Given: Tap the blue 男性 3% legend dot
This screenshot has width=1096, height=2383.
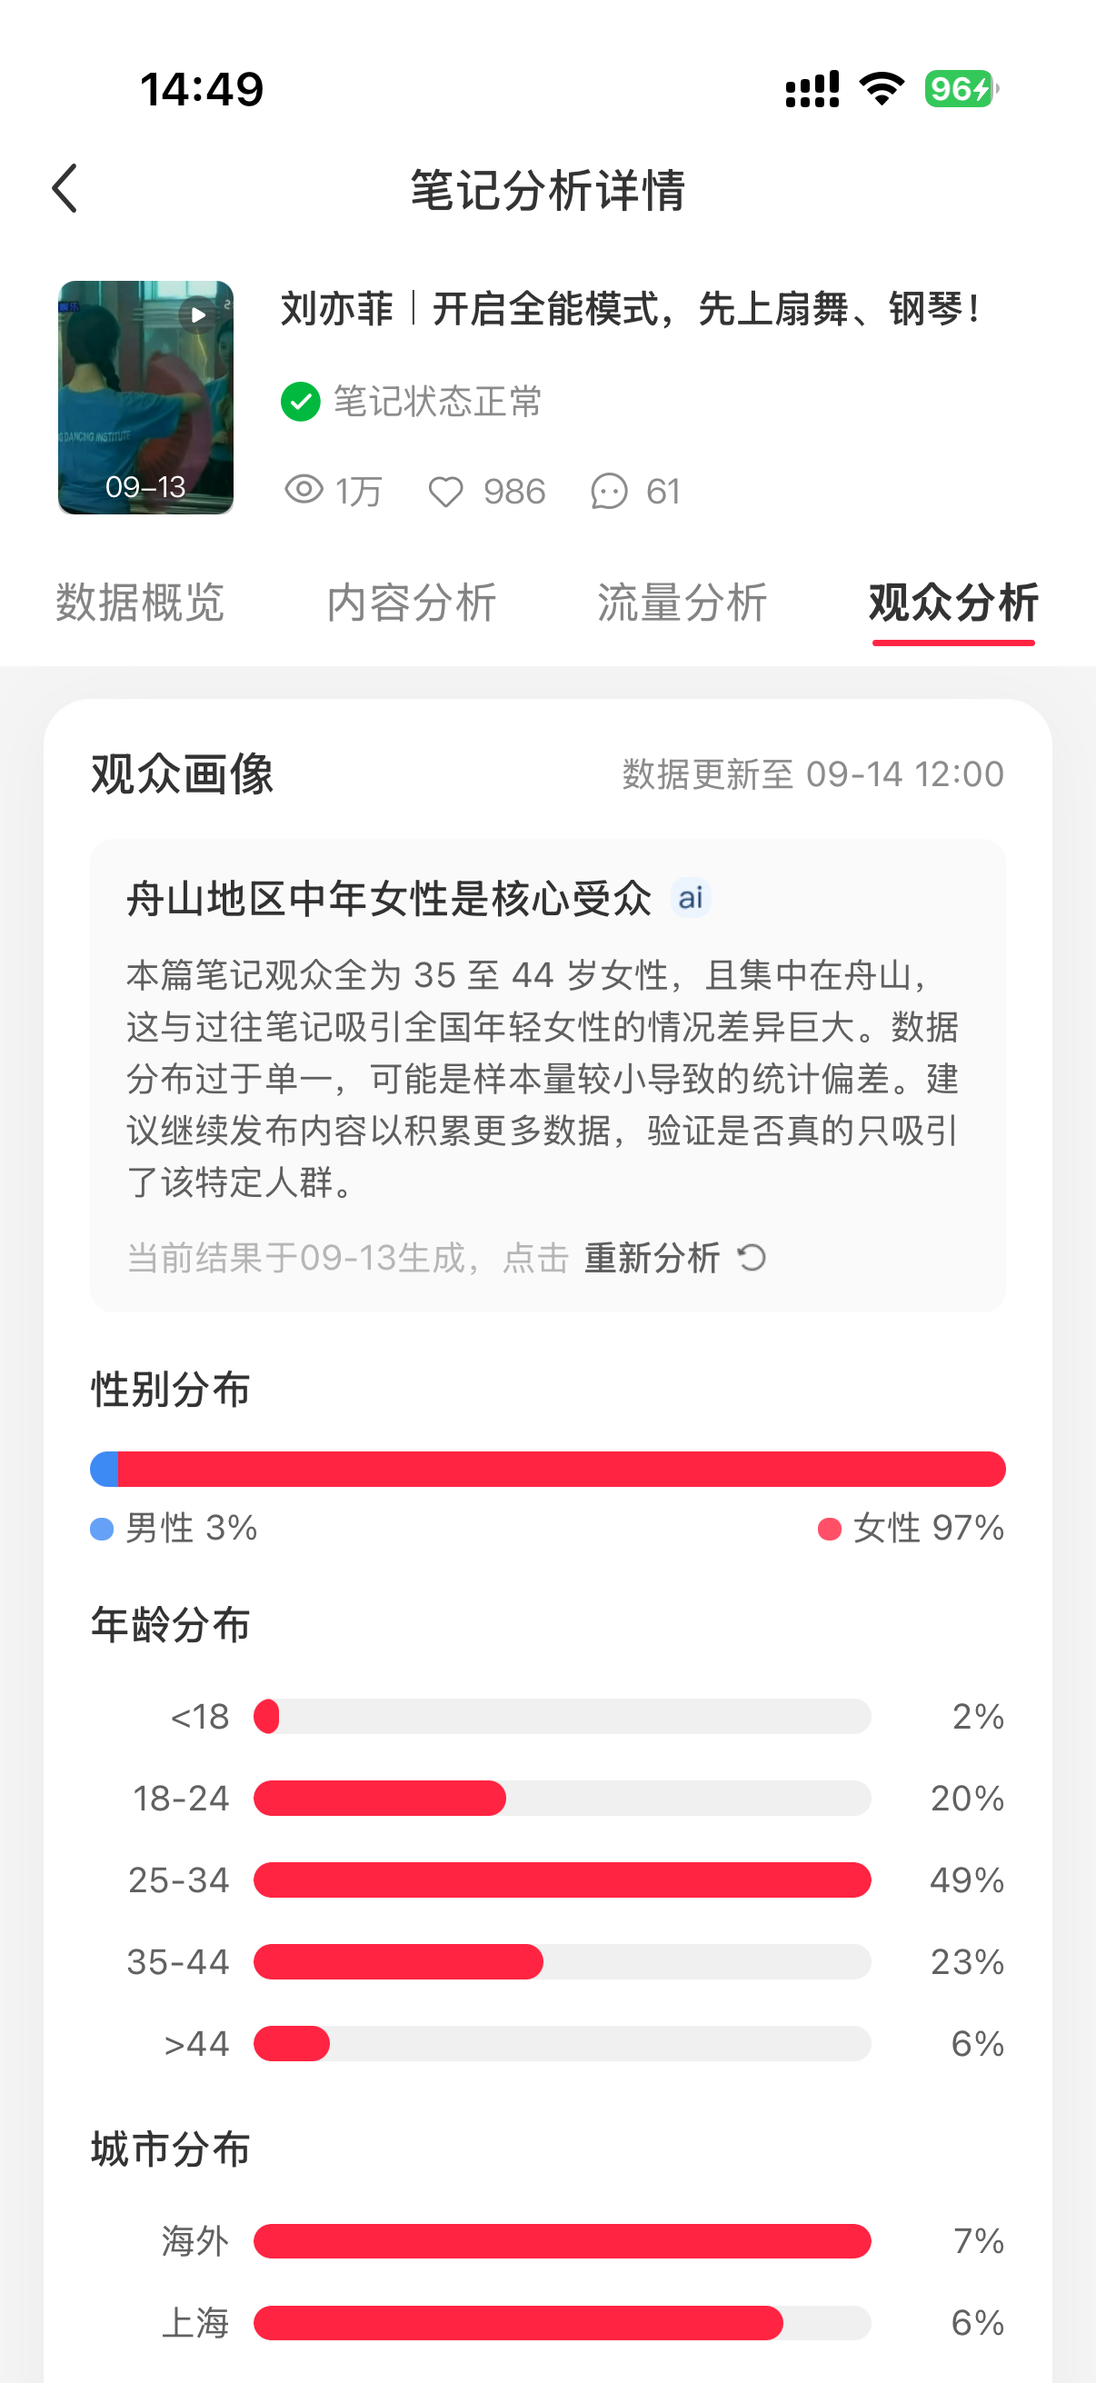Looking at the screenshot, I should coord(102,1530).
